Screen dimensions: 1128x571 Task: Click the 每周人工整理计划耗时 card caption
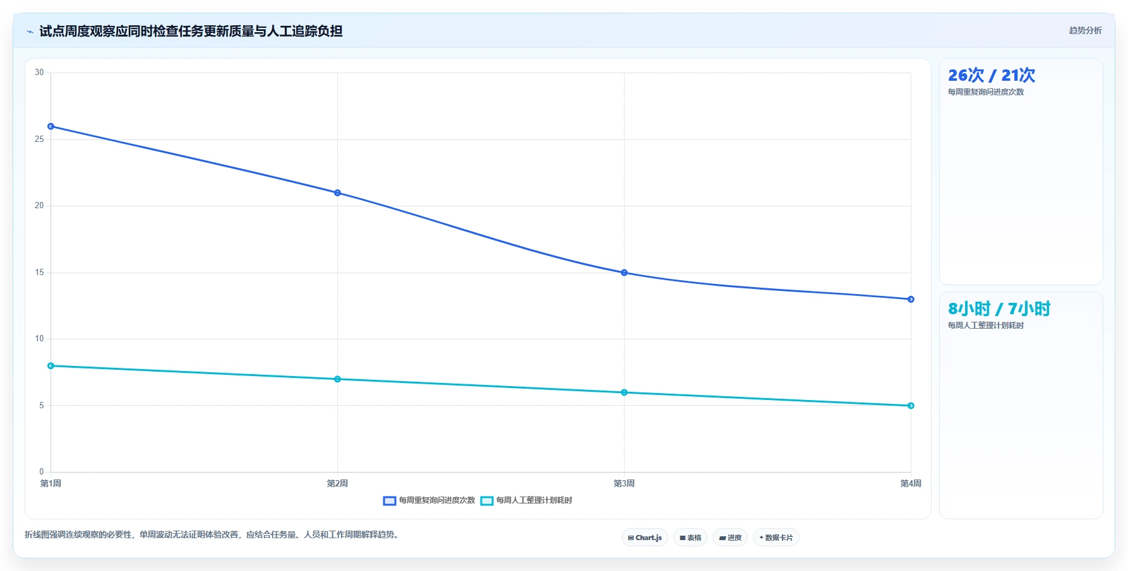pyautogui.click(x=986, y=326)
